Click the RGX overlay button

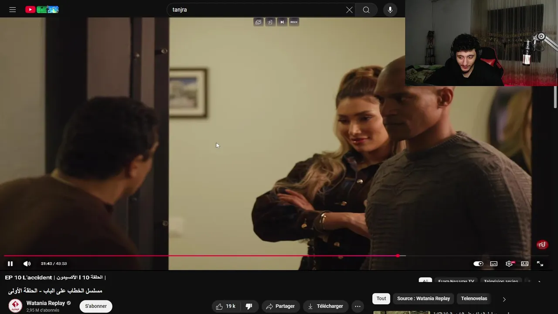click(x=294, y=22)
